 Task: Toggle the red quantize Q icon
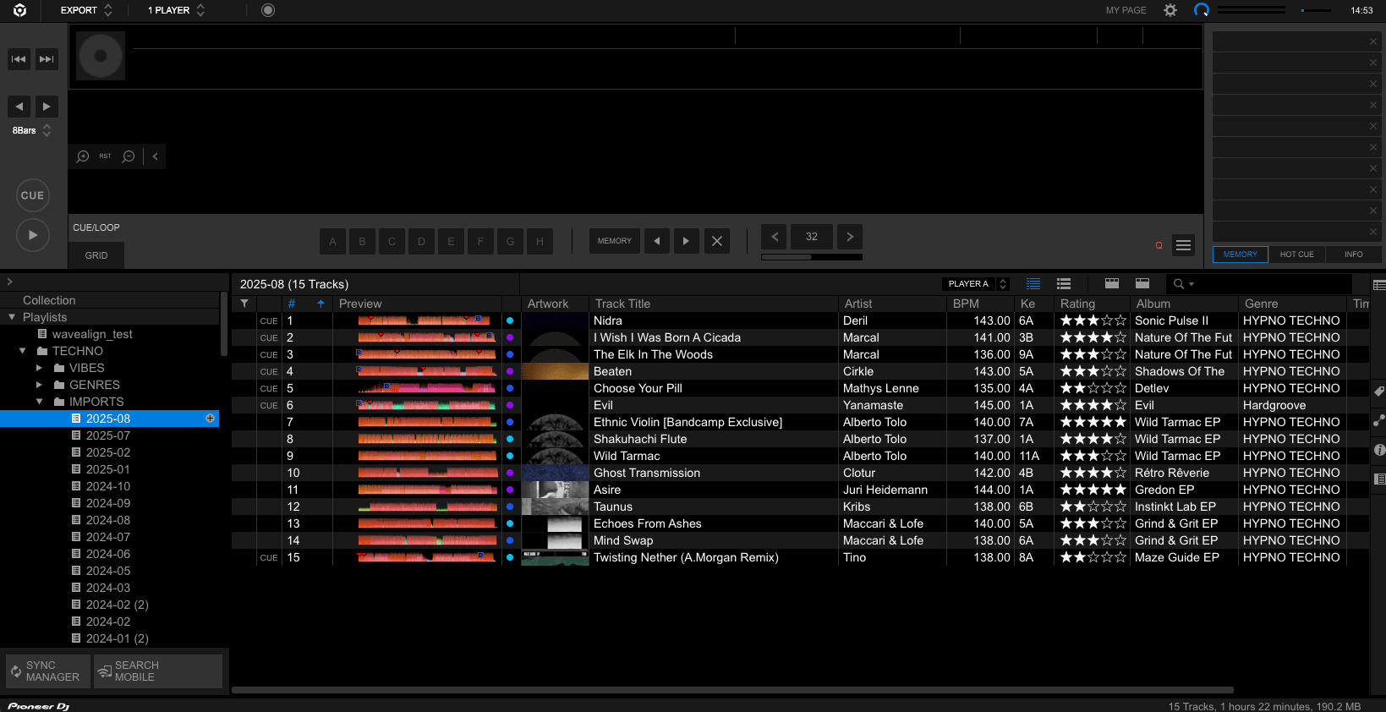pos(1159,245)
